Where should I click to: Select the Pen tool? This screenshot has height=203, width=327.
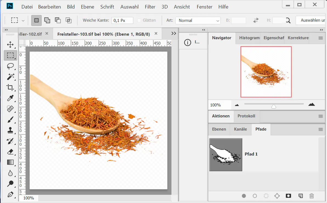[10, 194]
